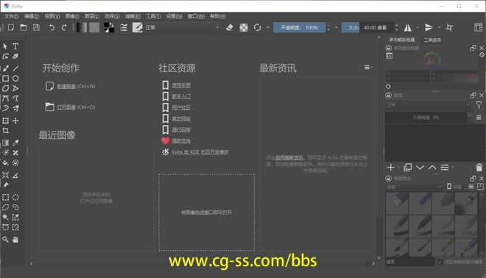Open the brush settings editor icon
The image size is (486, 278).
124,27
